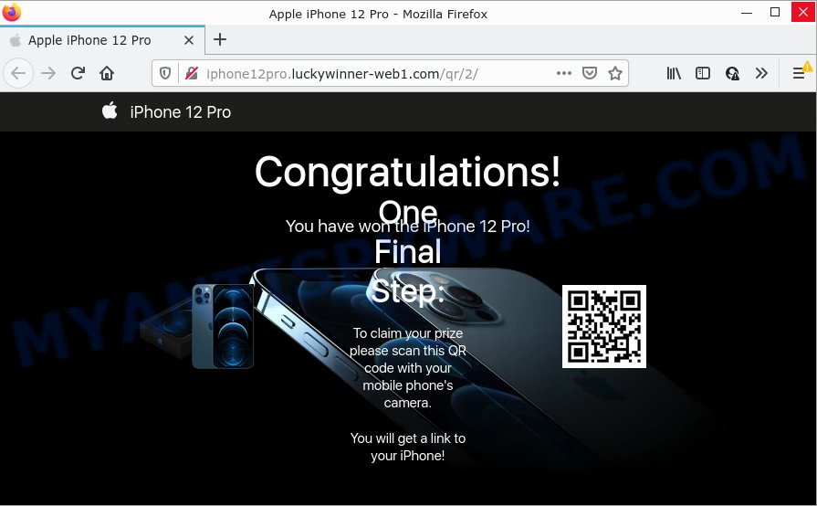Open the extension icon in the toolbar
Screen dimensions: 817x506
732,73
